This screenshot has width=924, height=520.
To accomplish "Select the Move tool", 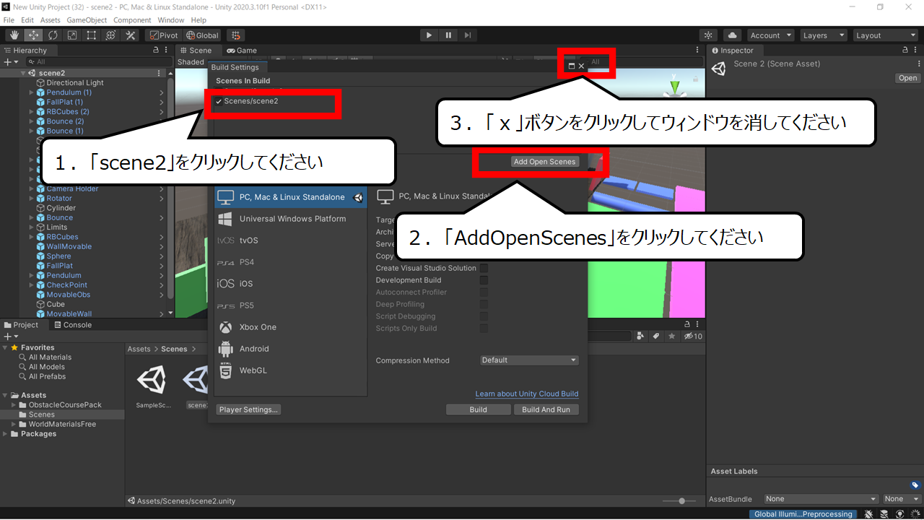I will point(33,35).
